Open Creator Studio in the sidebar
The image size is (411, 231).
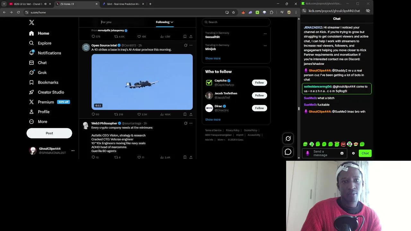click(47, 92)
